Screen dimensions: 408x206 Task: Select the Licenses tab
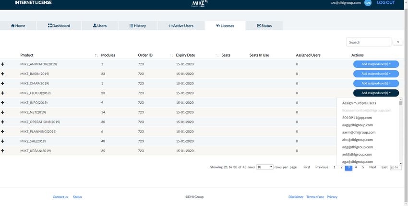coord(225,26)
